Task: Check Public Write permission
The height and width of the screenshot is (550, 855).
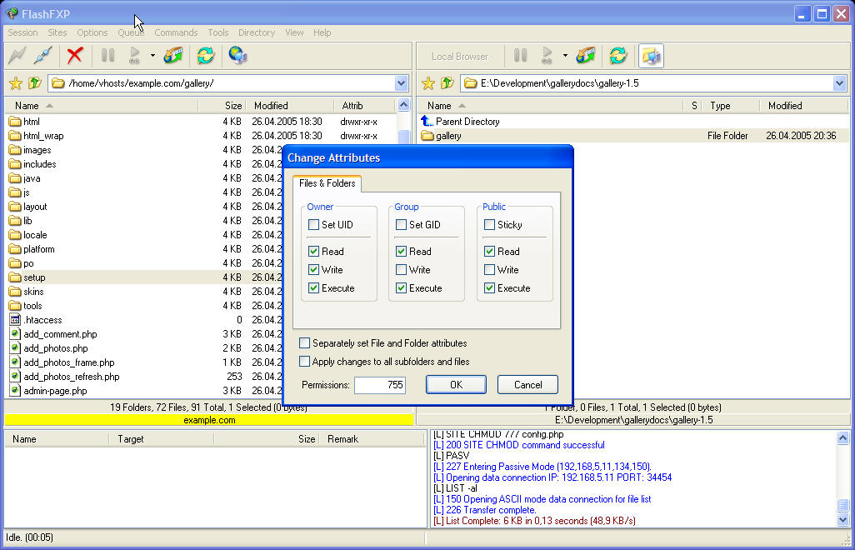Action: [x=490, y=270]
